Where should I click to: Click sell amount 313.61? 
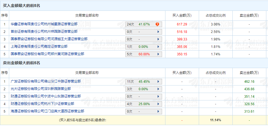249,112
